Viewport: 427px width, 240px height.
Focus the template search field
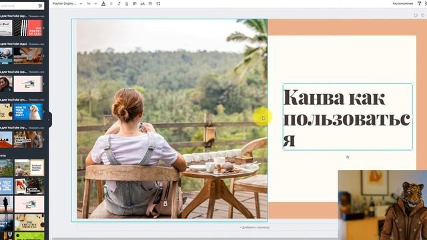pyautogui.click(x=19, y=6)
